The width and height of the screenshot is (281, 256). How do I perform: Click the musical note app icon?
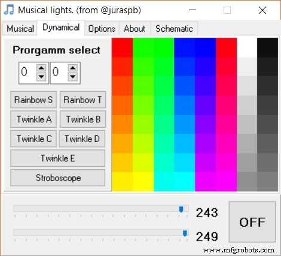point(9,10)
